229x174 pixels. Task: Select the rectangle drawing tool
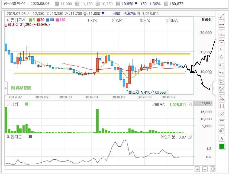pos(222,49)
